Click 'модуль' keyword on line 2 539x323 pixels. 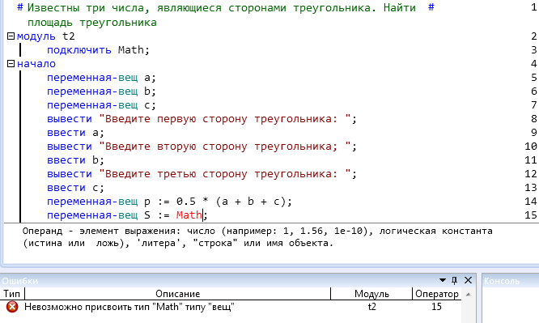click(x=36, y=36)
